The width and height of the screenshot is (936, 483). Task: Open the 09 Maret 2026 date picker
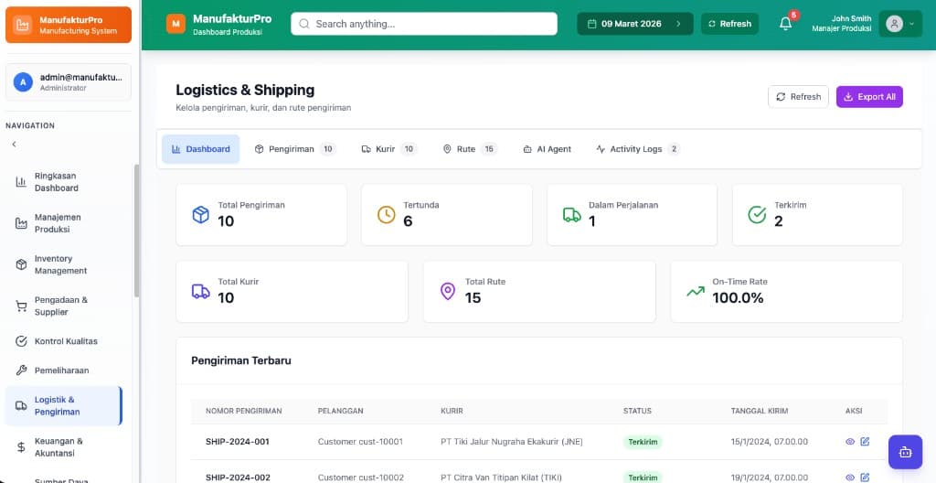click(634, 24)
